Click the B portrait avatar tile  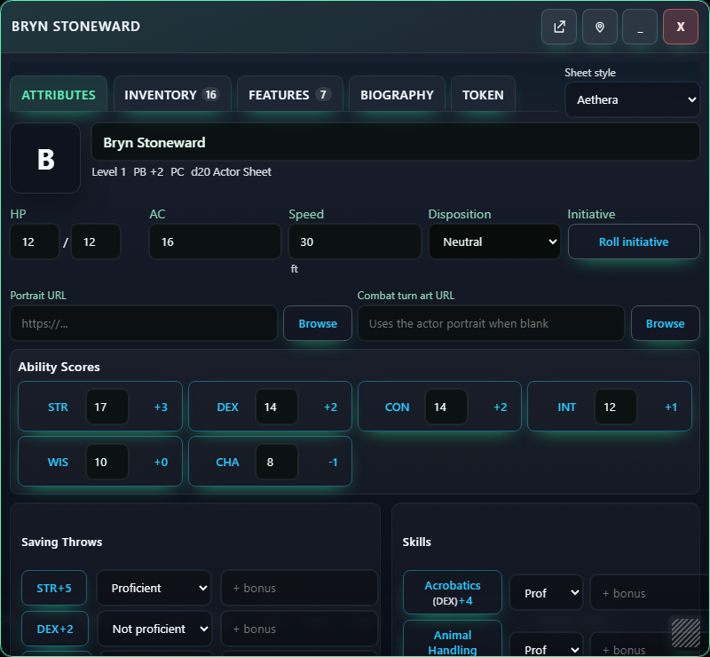click(x=45, y=158)
